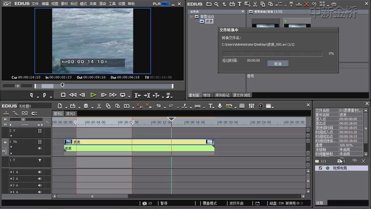Expand the 2 V track triangle

(x=11, y=136)
